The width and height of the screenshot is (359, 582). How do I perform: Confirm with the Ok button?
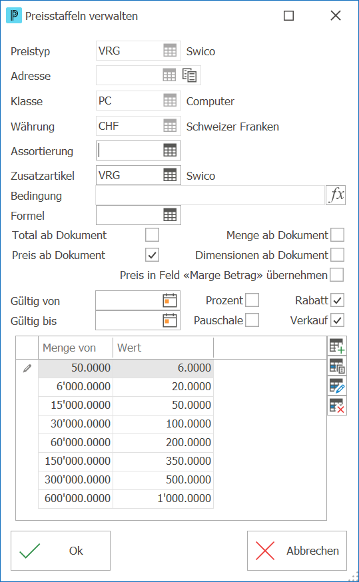(61, 551)
